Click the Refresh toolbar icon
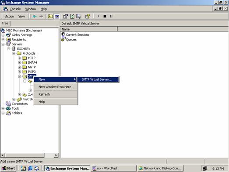Viewport: 229px width, 172px height. (x=72, y=16)
